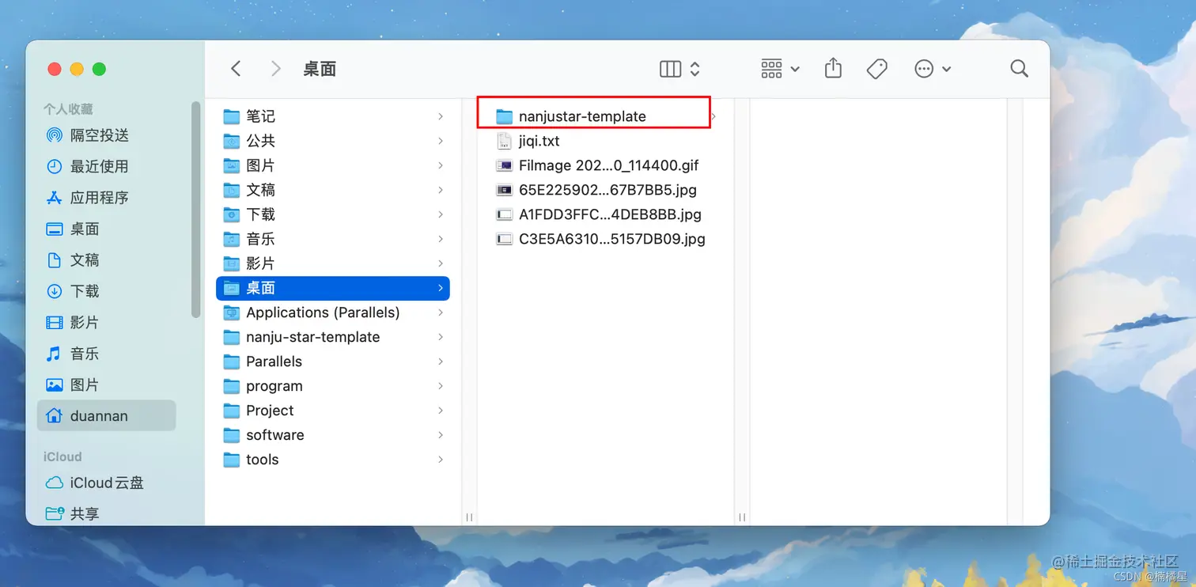Select the jiqi.txt file
Image resolution: width=1196 pixels, height=587 pixels.
pos(539,141)
